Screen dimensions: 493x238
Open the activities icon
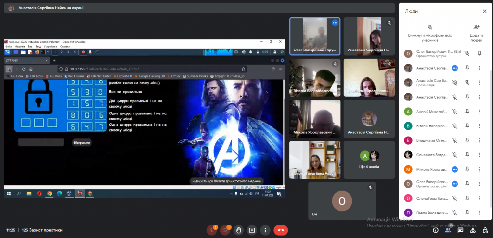(473, 230)
